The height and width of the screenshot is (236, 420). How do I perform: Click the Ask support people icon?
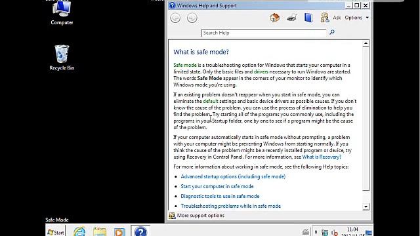point(325,18)
